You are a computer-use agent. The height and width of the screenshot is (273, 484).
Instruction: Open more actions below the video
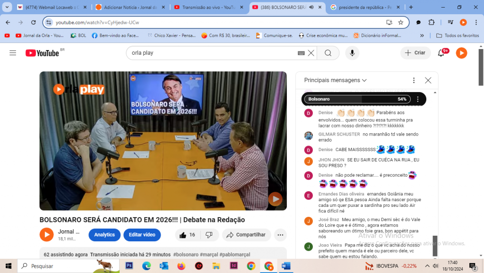(x=280, y=235)
